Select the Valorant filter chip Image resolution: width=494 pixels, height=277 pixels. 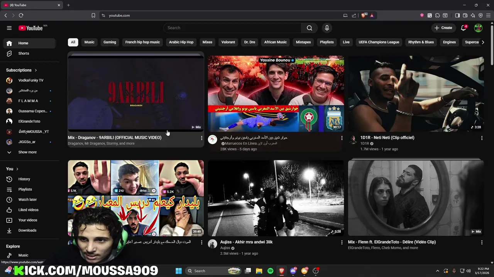(228, 42)
